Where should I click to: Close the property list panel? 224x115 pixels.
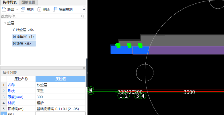point(84,68)
